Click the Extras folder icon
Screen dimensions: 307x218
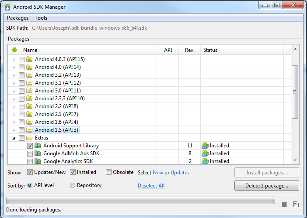point(29,138)
